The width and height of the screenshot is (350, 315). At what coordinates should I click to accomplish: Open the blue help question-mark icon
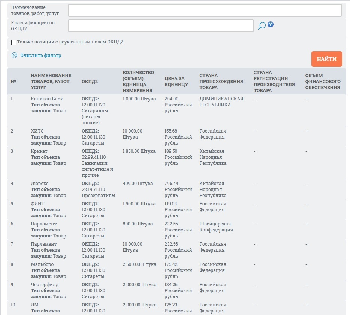[x=271, y=25]
